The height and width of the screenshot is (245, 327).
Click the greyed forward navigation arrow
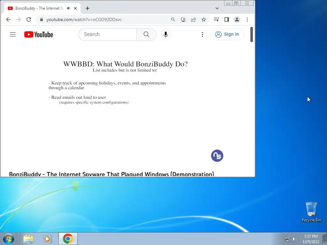click(19, 19)
